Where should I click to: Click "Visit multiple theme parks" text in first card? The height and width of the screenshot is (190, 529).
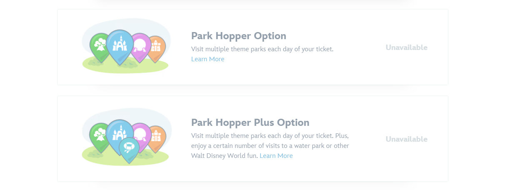[262, 49]
